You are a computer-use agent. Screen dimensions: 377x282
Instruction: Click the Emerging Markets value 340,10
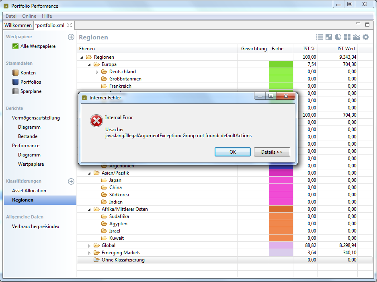(350, 252)
